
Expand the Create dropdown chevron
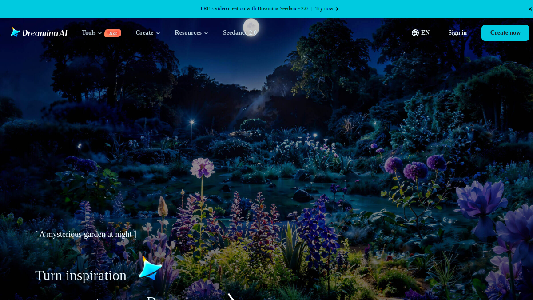coord(158,33)
